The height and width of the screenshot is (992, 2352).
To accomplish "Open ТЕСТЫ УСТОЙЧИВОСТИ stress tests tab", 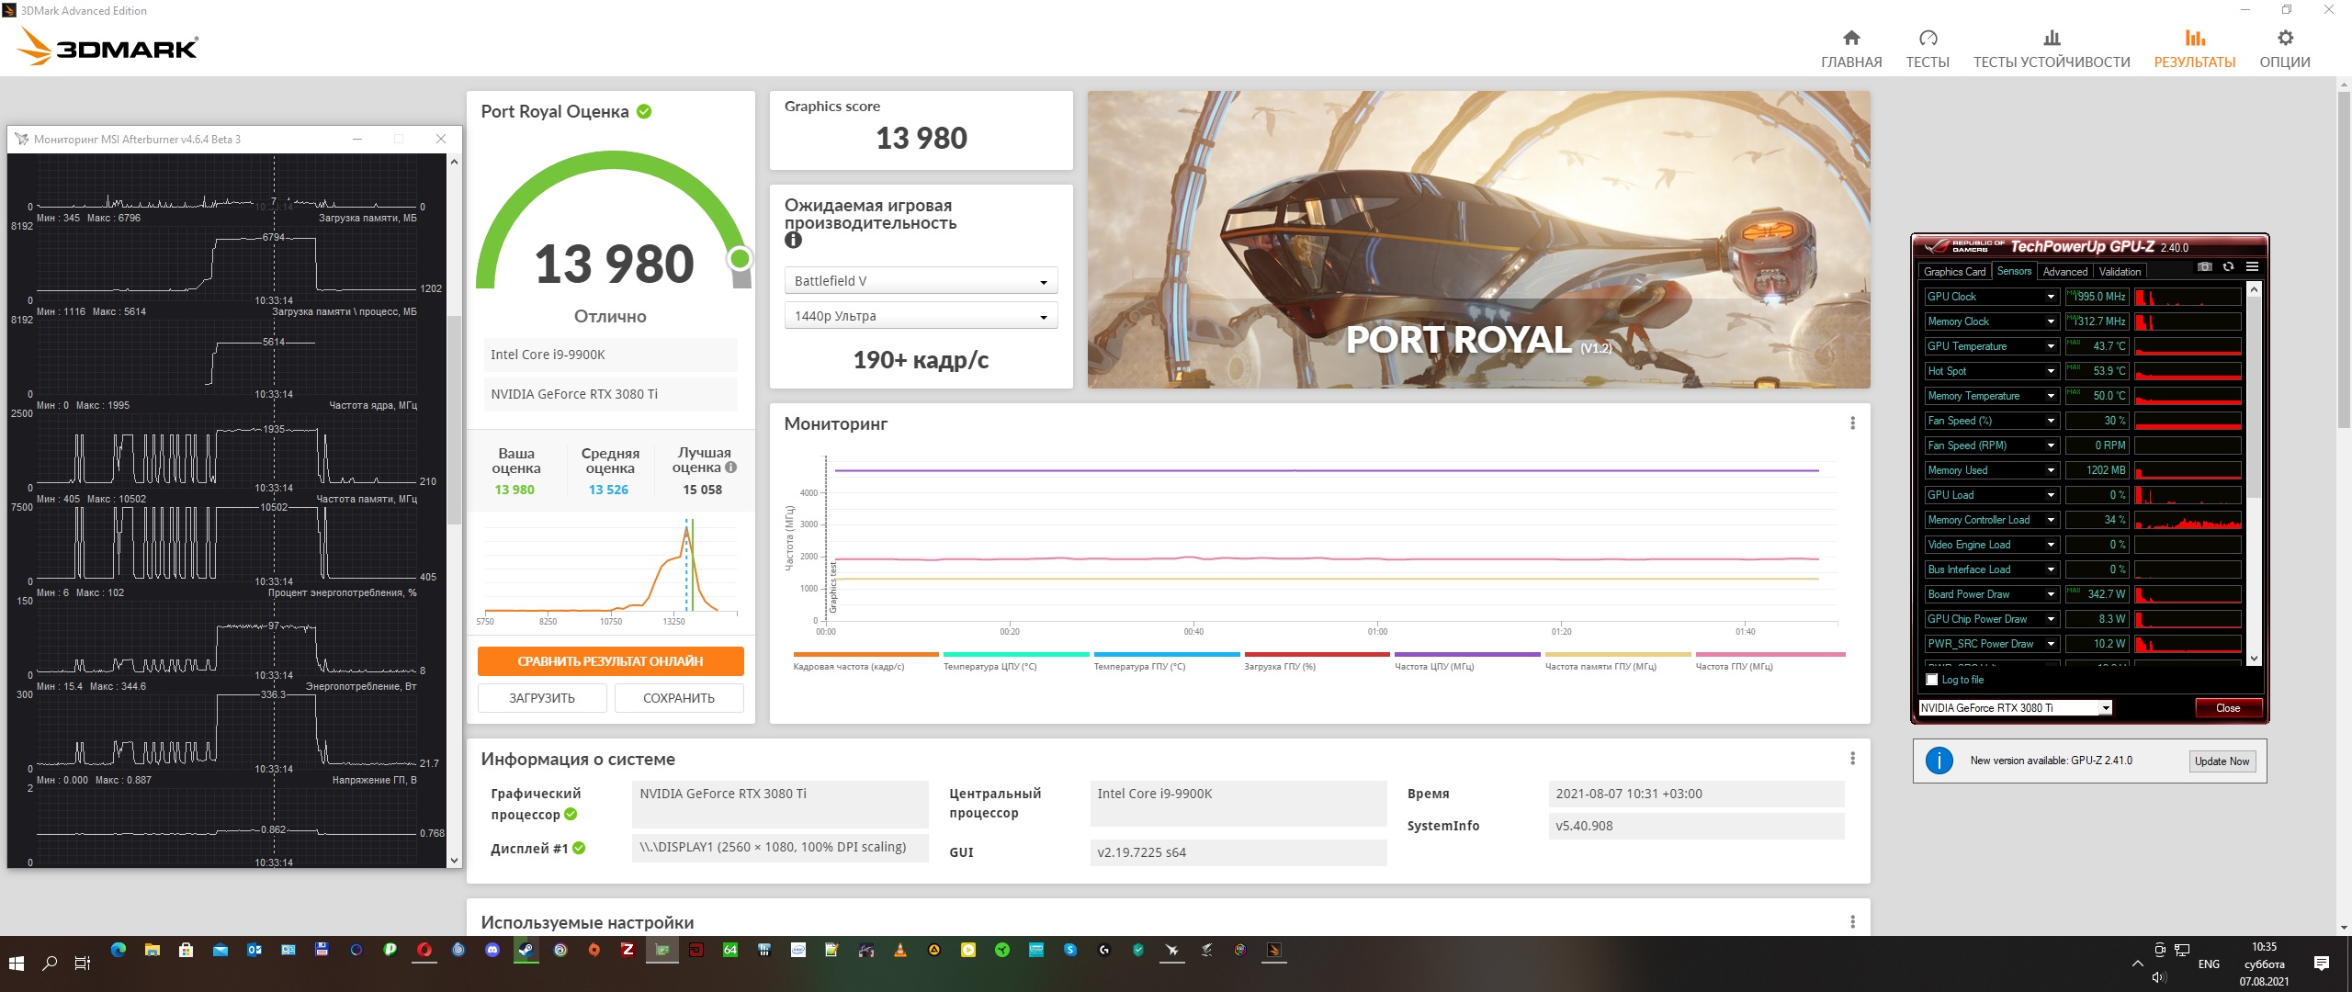I will click(2052, 50).
